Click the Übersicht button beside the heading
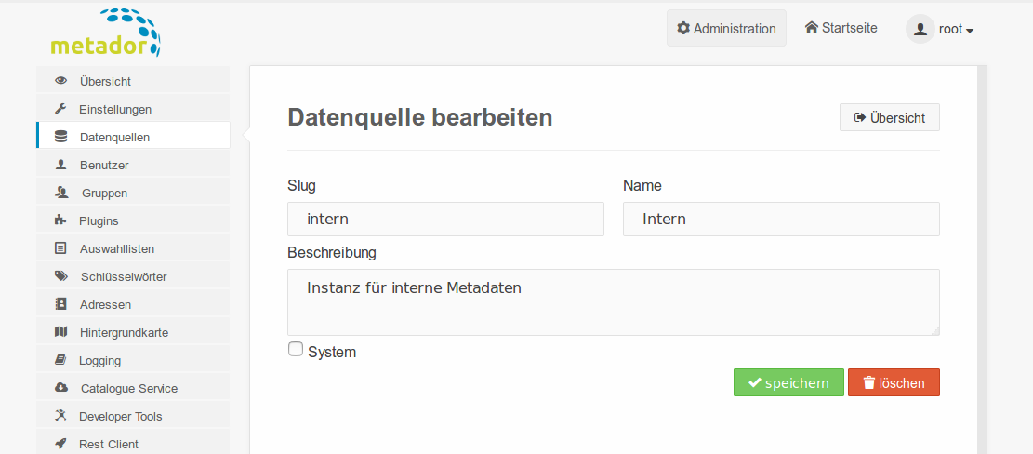The height and width of the screenshot is (454, 1033). (890, 117)
